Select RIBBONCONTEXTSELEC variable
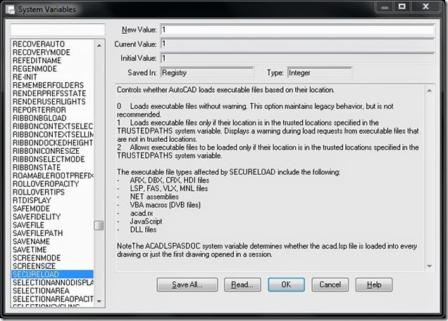This screenshot has width=448, height=321. tap(53, 126)
